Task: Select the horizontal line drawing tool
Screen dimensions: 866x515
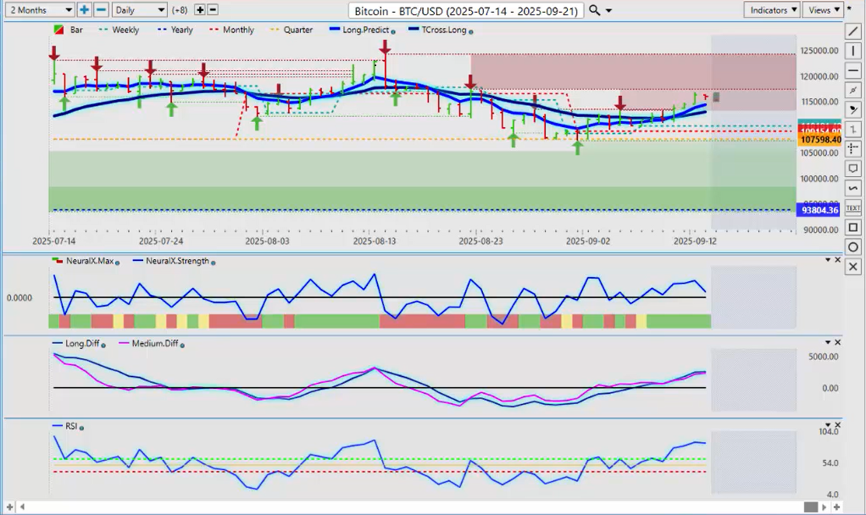Action: (853, 70)
